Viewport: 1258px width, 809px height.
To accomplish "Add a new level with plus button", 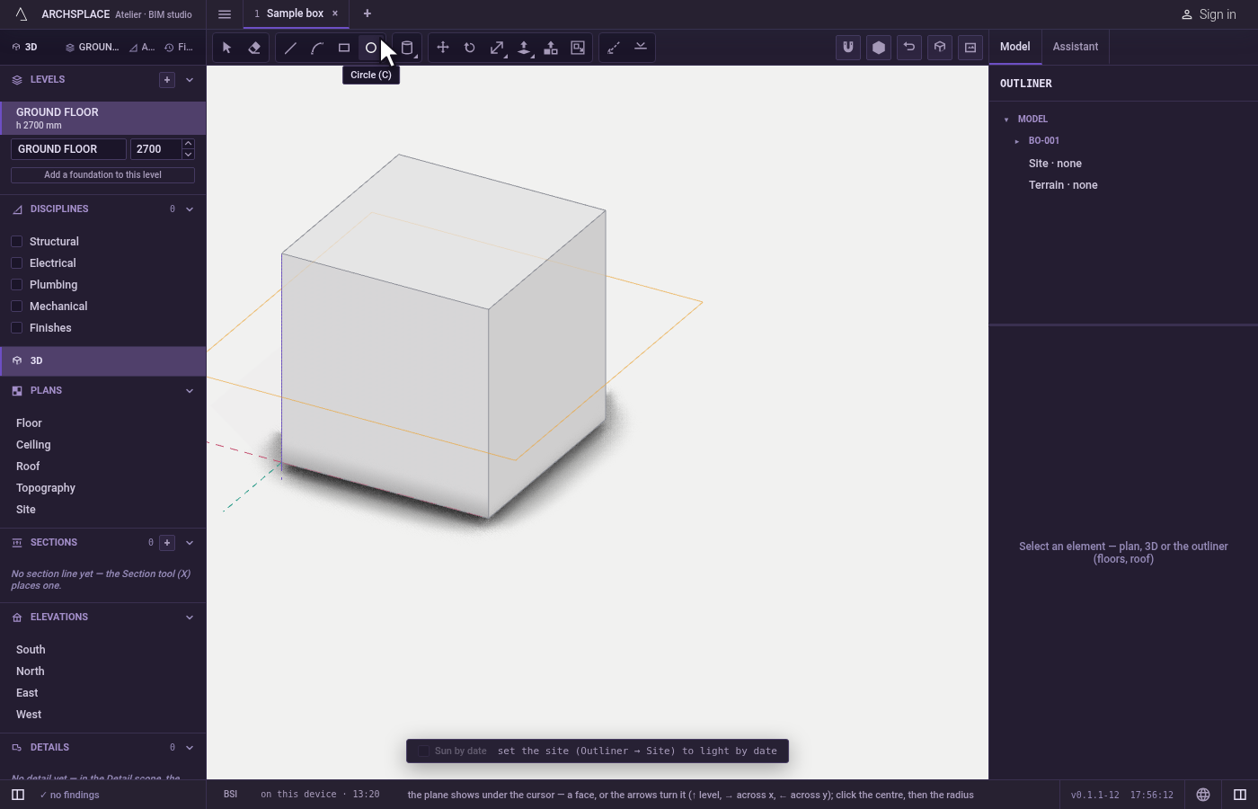I will 167,80.
